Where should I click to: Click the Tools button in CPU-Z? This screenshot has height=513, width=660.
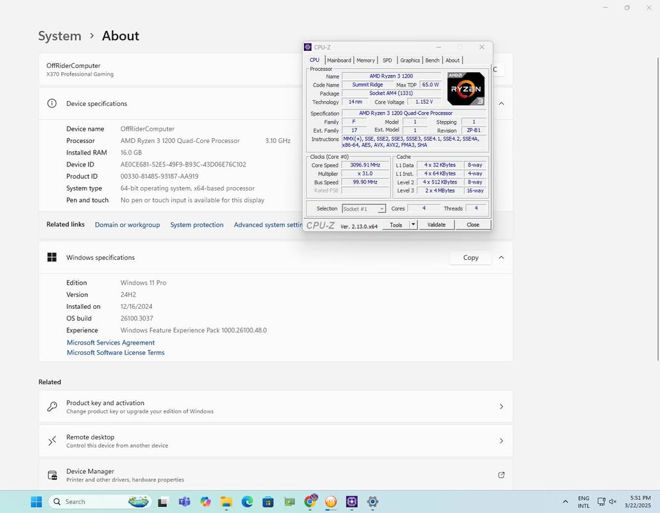click(x=396, y=225)
